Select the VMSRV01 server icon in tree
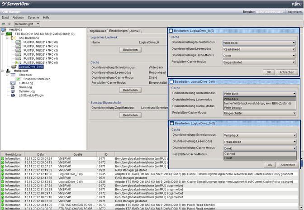 pos(4,30)
